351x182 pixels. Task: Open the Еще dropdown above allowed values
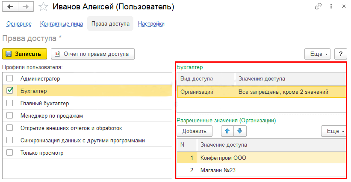click(334, 131)
